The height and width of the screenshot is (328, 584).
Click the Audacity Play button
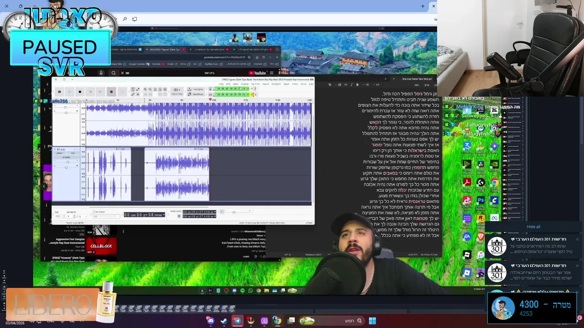70,92
